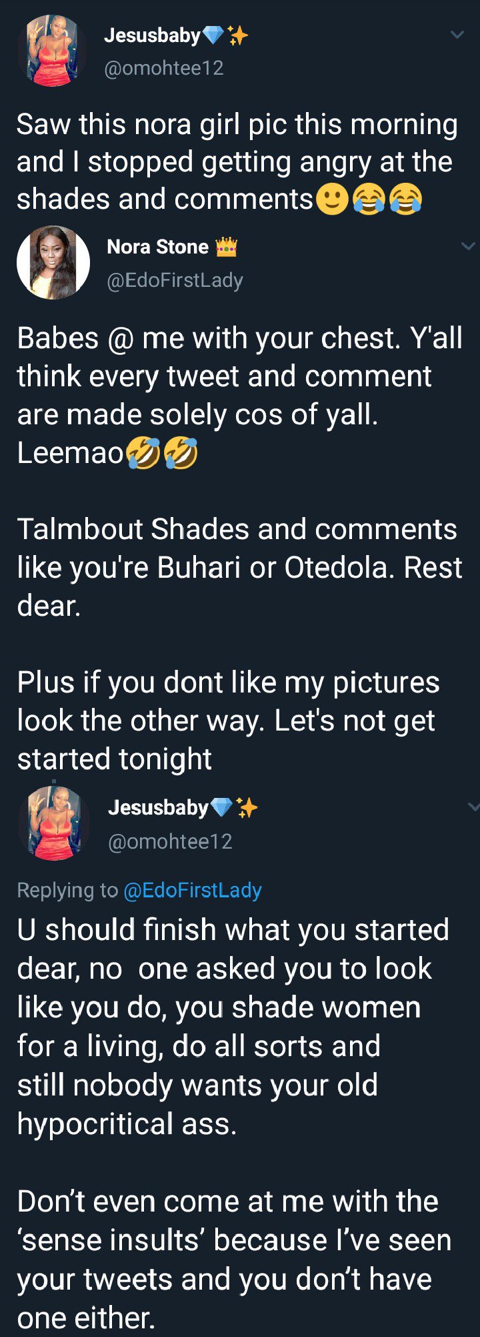Open the tweet starting "Saw this nora girl"
The image size is (480, 1337).
[x=237, y=162]
